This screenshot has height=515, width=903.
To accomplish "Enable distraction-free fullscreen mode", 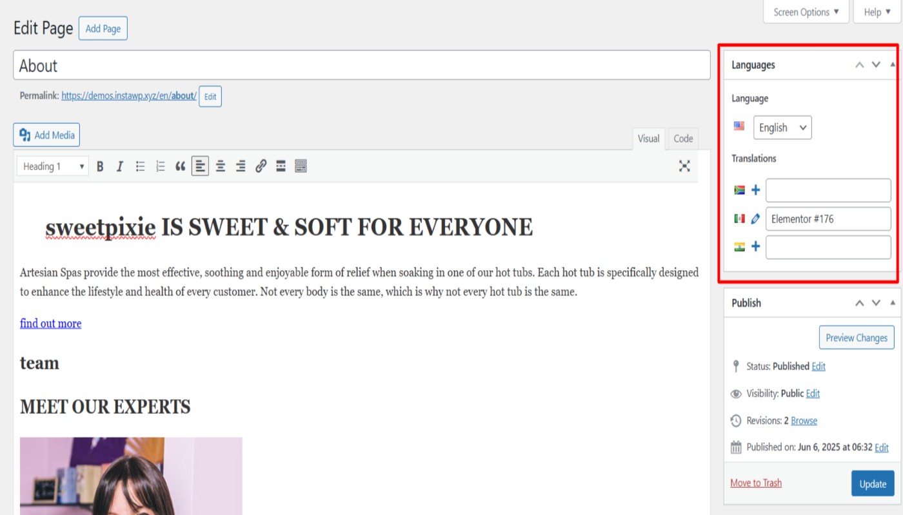I will [684, 166].
